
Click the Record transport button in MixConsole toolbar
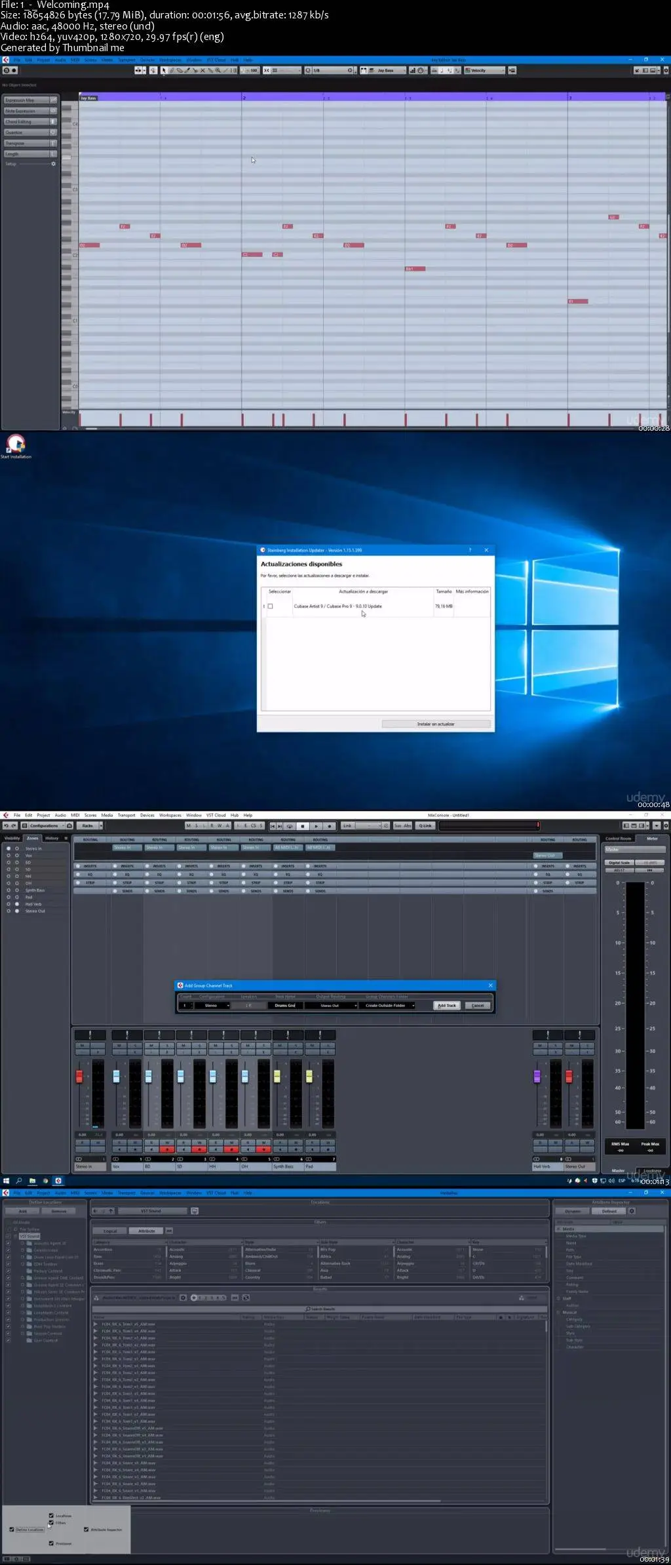click(x=330, y=826)
